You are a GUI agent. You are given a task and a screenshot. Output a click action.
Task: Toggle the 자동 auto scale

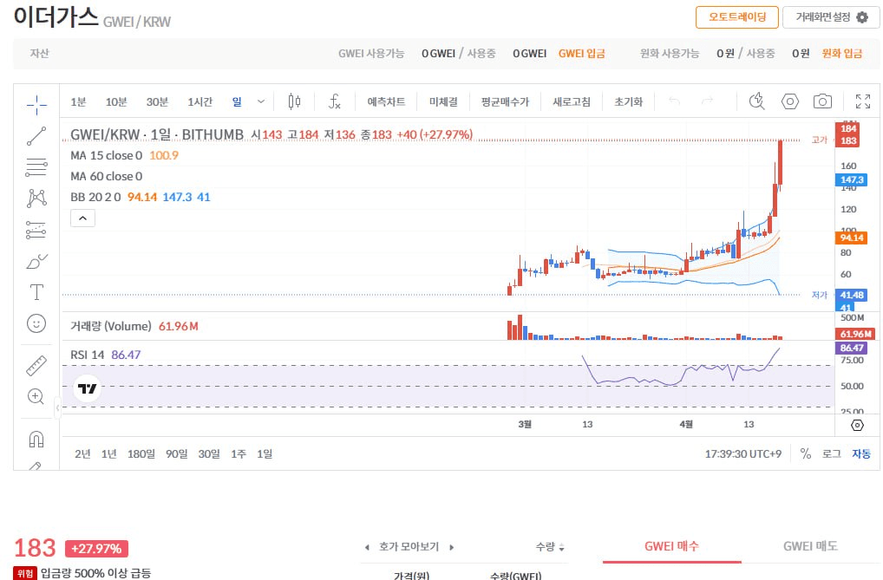tap(860, 453)
